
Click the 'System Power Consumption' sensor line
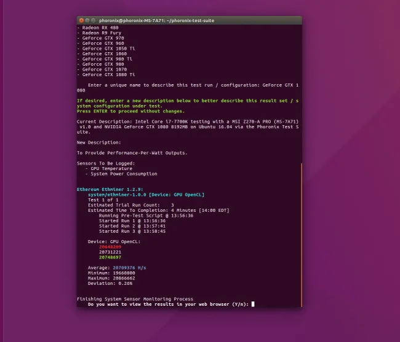(123, 174)
